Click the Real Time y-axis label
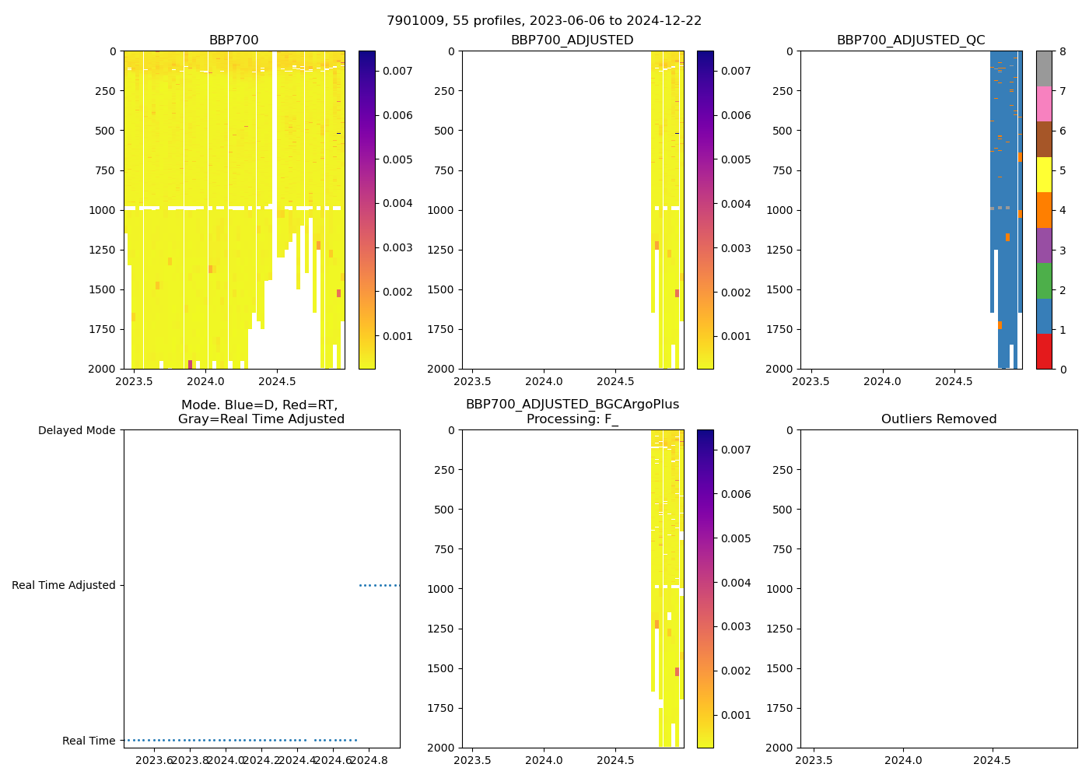 click(x=89, y=741)
